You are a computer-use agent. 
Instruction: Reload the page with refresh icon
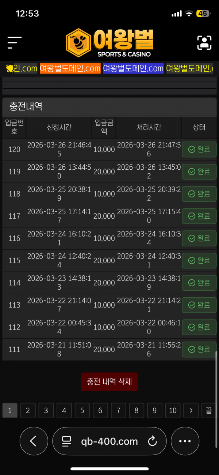tap(152, 441)
